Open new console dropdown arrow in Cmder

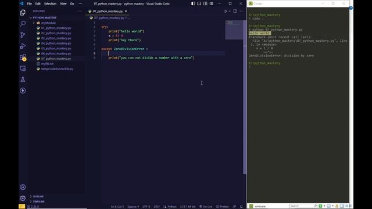pos(324,206)
